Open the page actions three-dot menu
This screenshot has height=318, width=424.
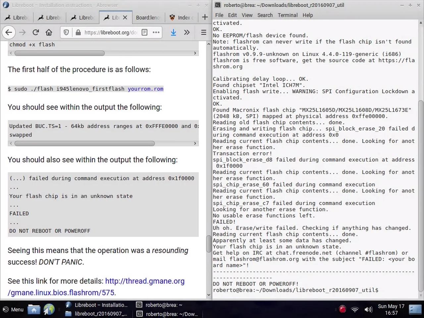point(156,32)
